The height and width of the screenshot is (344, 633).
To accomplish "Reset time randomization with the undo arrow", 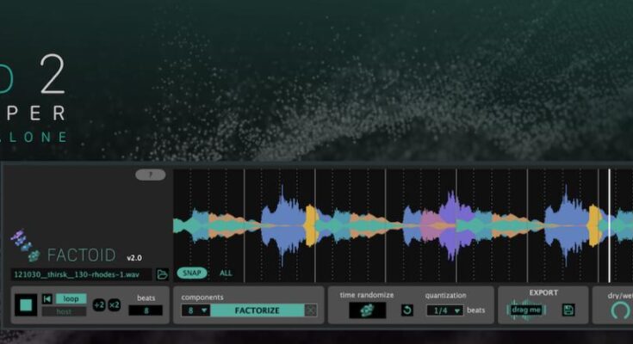I will click(406, 310).
